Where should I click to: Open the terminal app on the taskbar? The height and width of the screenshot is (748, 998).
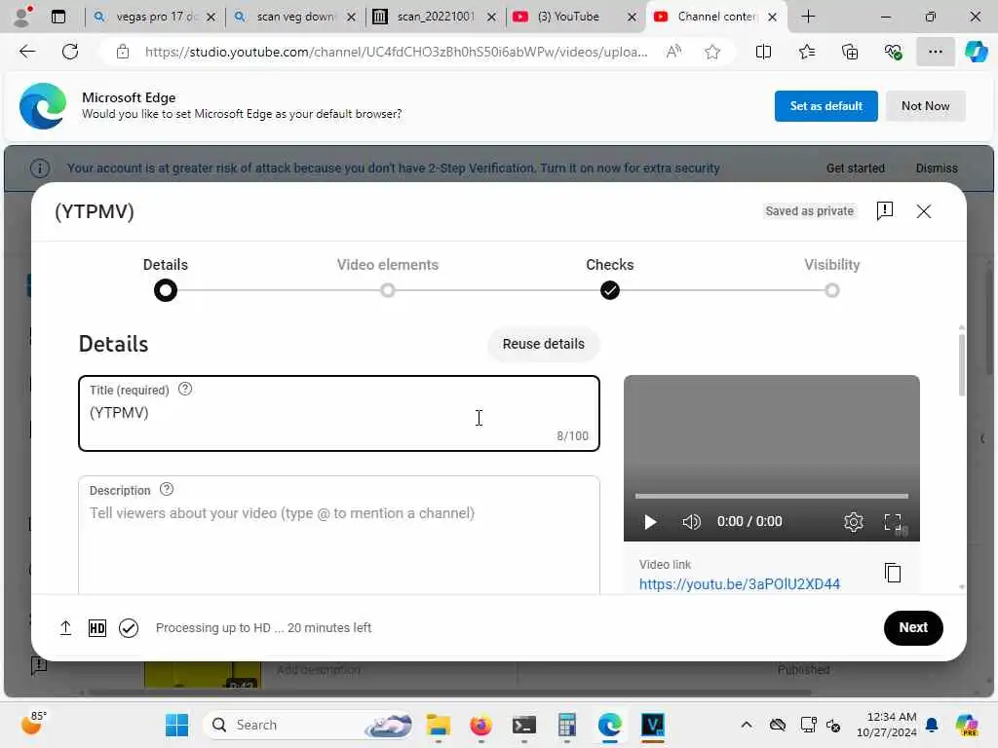pyautogui.click(x=523, y=725)
